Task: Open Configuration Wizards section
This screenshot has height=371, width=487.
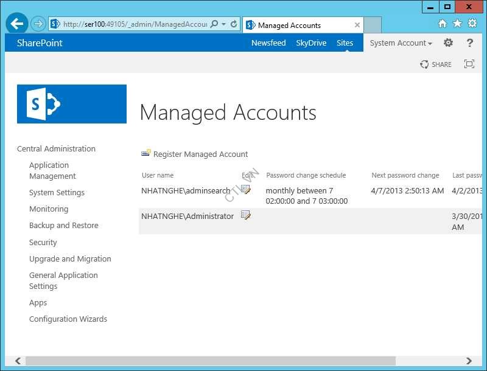Action: coord(68,319)
